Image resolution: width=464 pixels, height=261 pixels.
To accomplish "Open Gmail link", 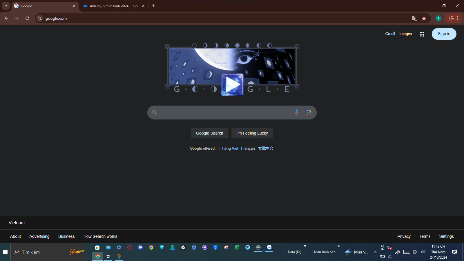I will [390, 34].
